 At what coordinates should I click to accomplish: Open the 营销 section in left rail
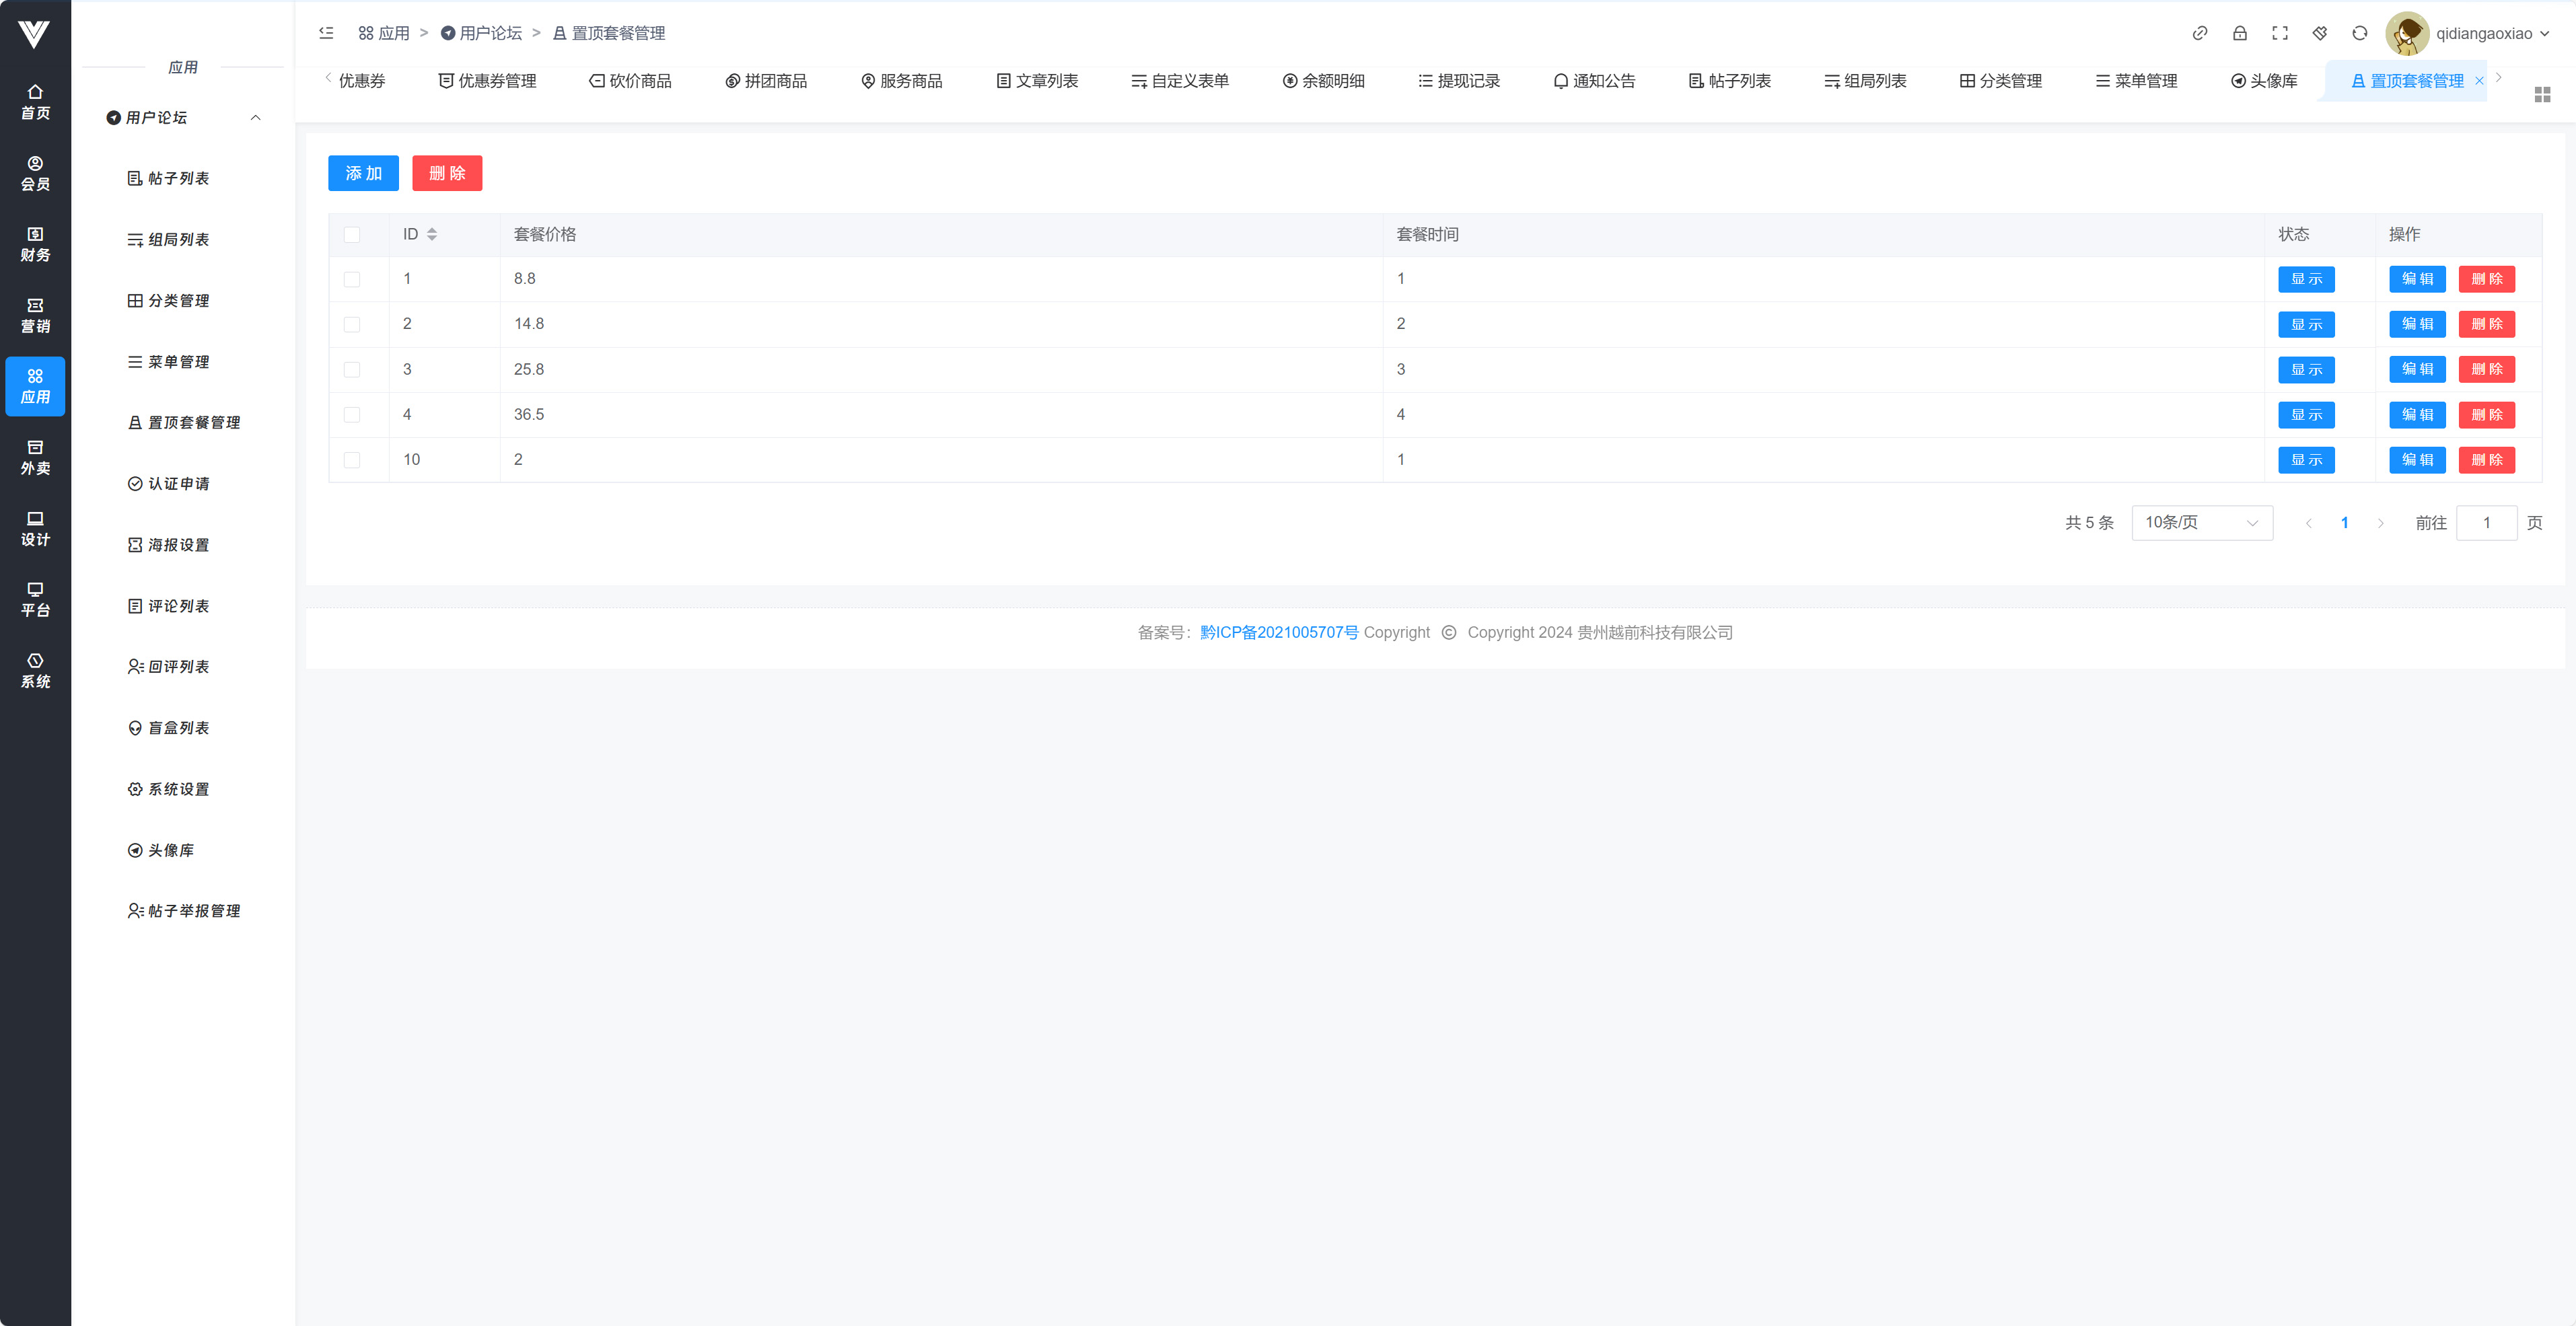[x=35, y=315]
